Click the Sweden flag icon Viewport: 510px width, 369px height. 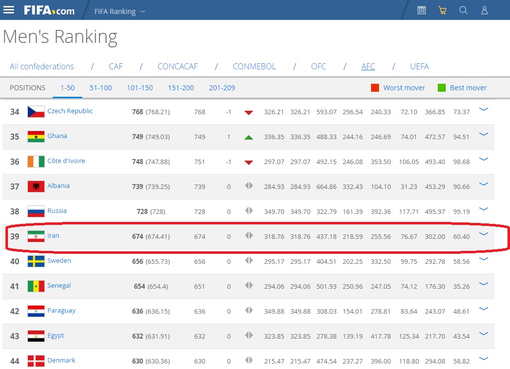[x=36, y=261]
